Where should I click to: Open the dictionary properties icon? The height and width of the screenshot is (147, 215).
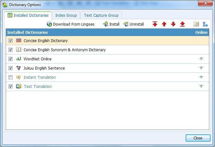[x=196, y=24]
